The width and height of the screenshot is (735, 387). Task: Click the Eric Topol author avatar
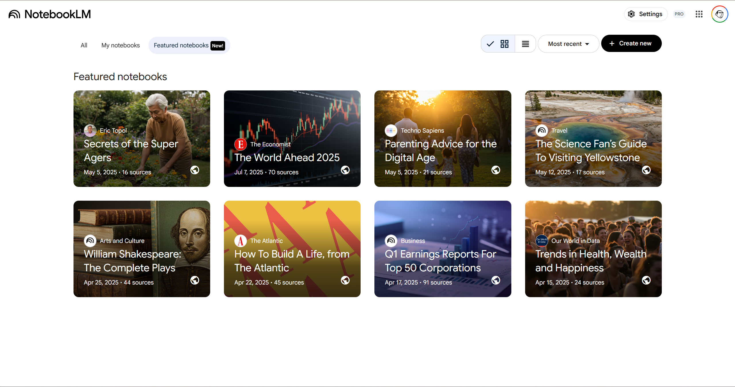point(90,131)
